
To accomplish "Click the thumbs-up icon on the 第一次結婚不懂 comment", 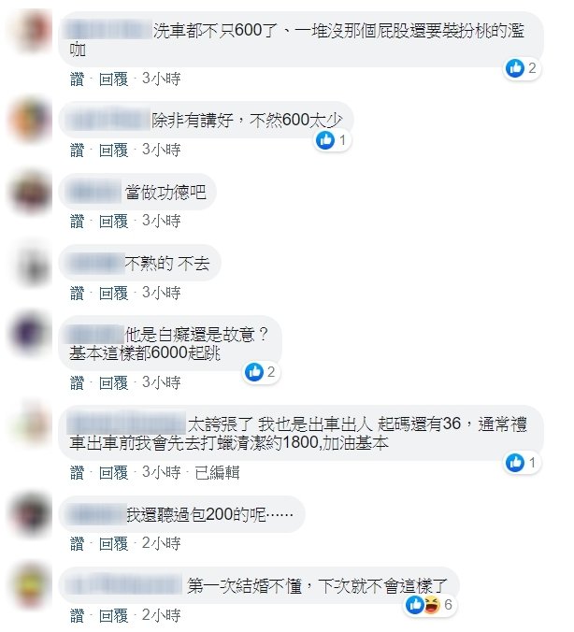I will pyautogui.click(x=414, y=605).
